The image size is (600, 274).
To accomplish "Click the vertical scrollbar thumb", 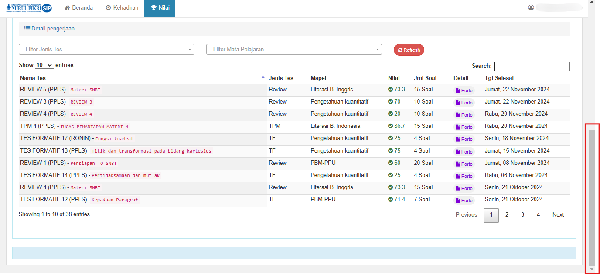I will tap(592, 196).
